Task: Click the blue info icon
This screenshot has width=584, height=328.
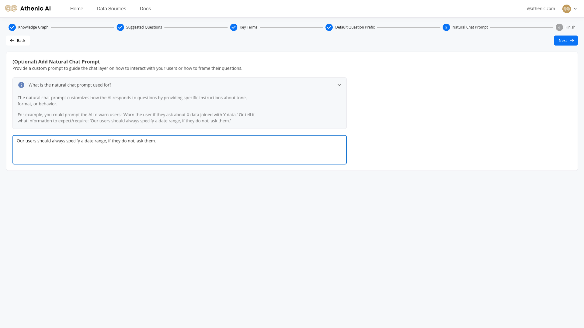Action: tap(21, 85)
